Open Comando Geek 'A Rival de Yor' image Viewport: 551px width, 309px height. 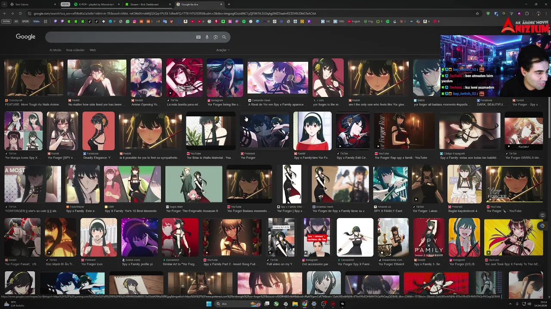[x=278, y=78]
